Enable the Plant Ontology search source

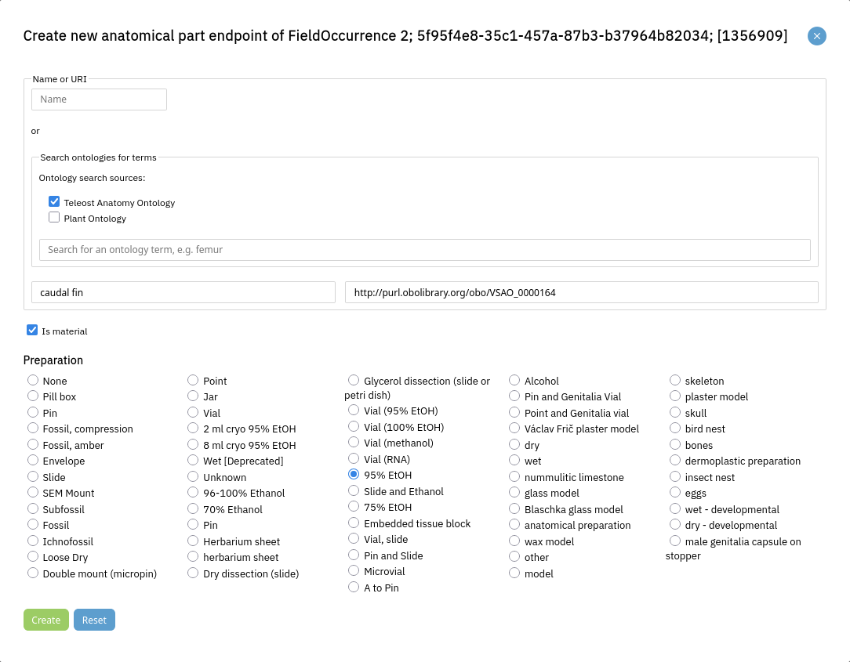tap(54, 218)
